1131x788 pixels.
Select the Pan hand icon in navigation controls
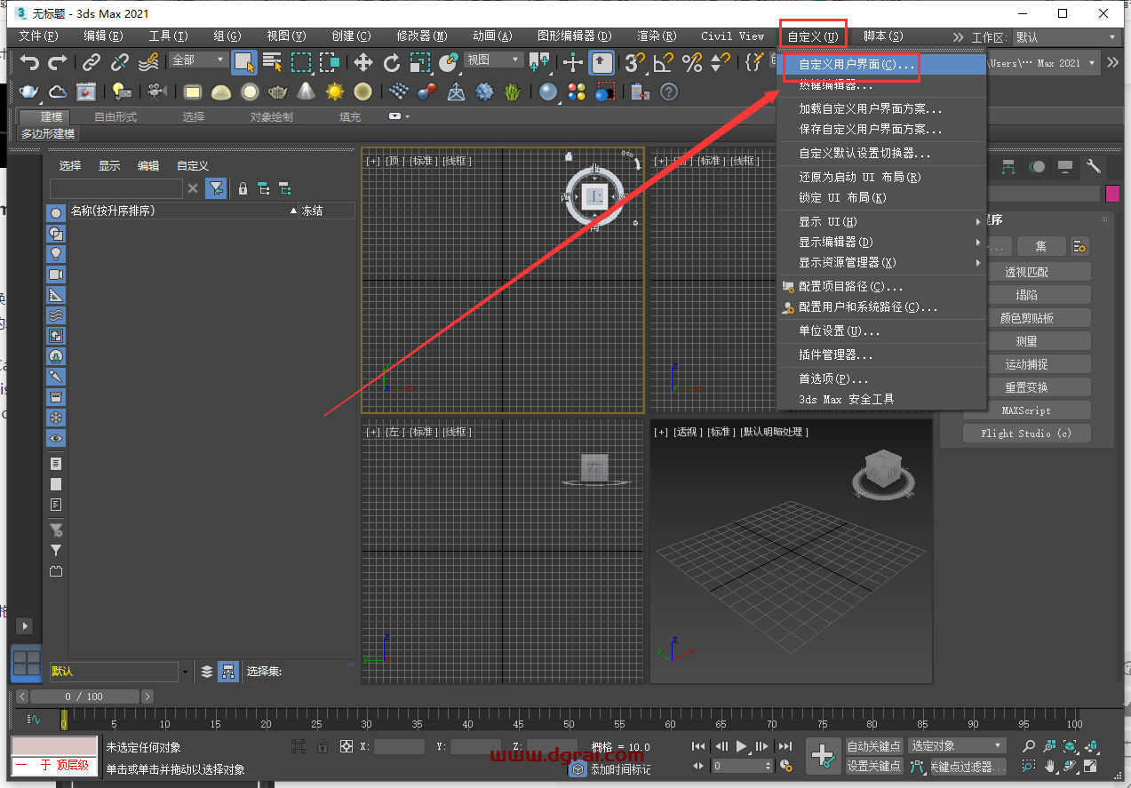(1049, 765)
